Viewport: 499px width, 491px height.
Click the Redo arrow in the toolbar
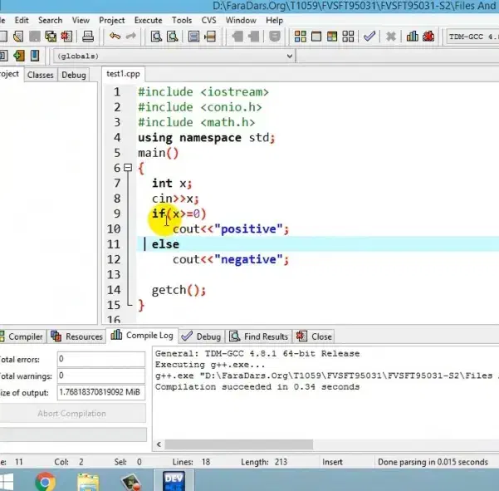point(132,37)
